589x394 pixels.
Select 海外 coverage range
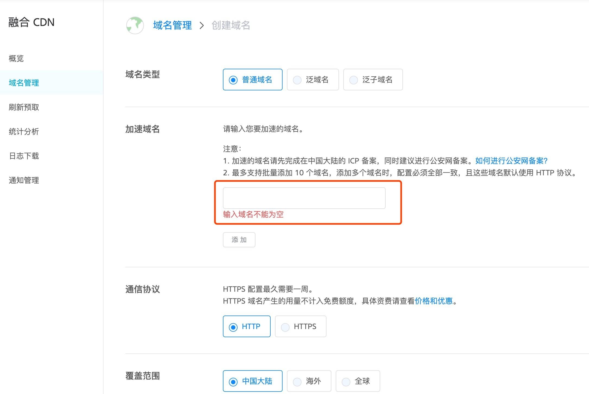click(309, 381)
